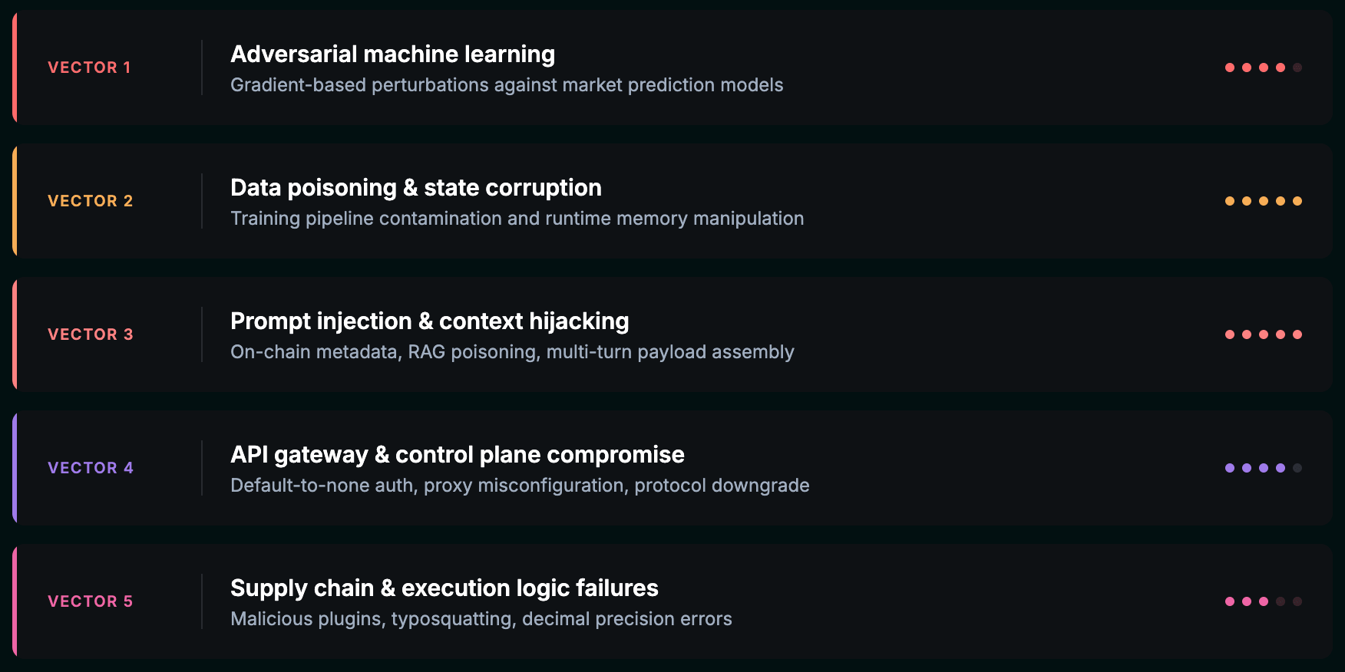Click the orange VECTOR 2 label
1345x672 pixels.
[91, 201]
